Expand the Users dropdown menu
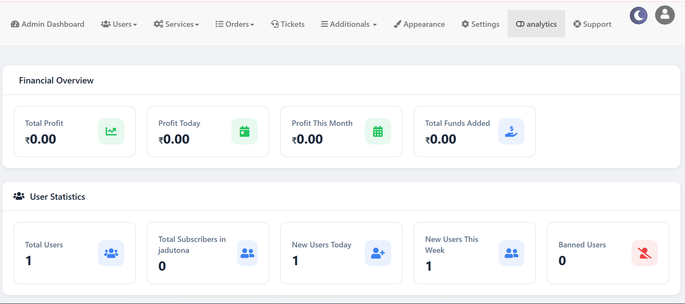The height and width of the screenshot is (304, 685). tap(119, 24)
